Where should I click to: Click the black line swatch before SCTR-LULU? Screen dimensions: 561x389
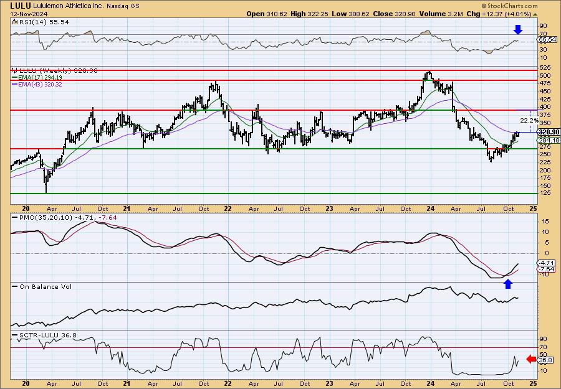pyautogui.click(x=14, y=335)
